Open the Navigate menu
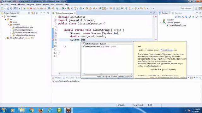Screen dimensions: 202x113 30,4
